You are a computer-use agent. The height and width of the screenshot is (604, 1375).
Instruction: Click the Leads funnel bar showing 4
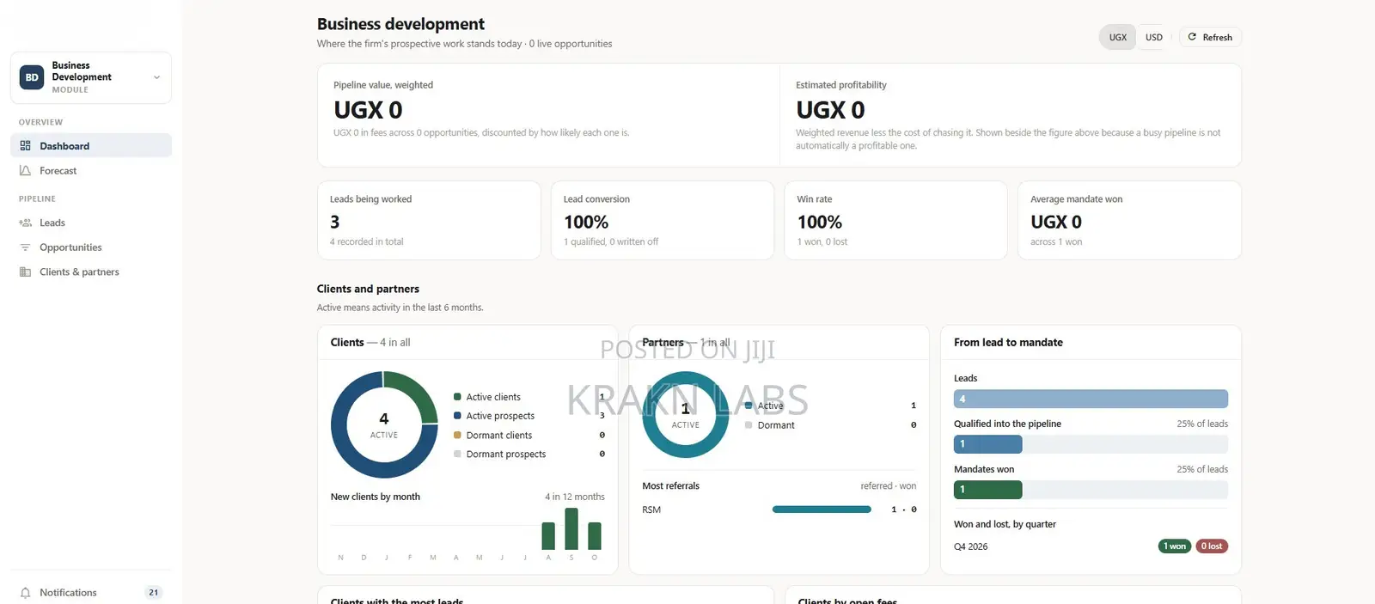click(1091, 399)
